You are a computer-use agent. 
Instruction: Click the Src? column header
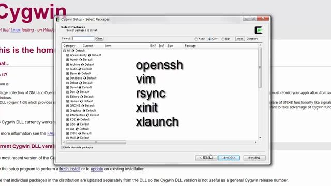tap(161, 46)
